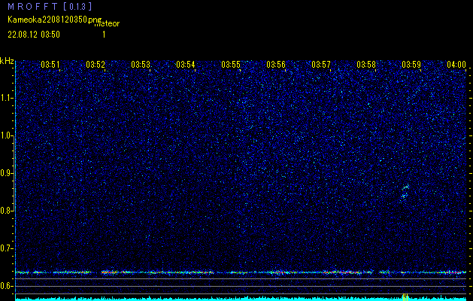This screenshot has height=301, width=473.
Task: Click the 0.7 frequency axis label
Action: 7,248
